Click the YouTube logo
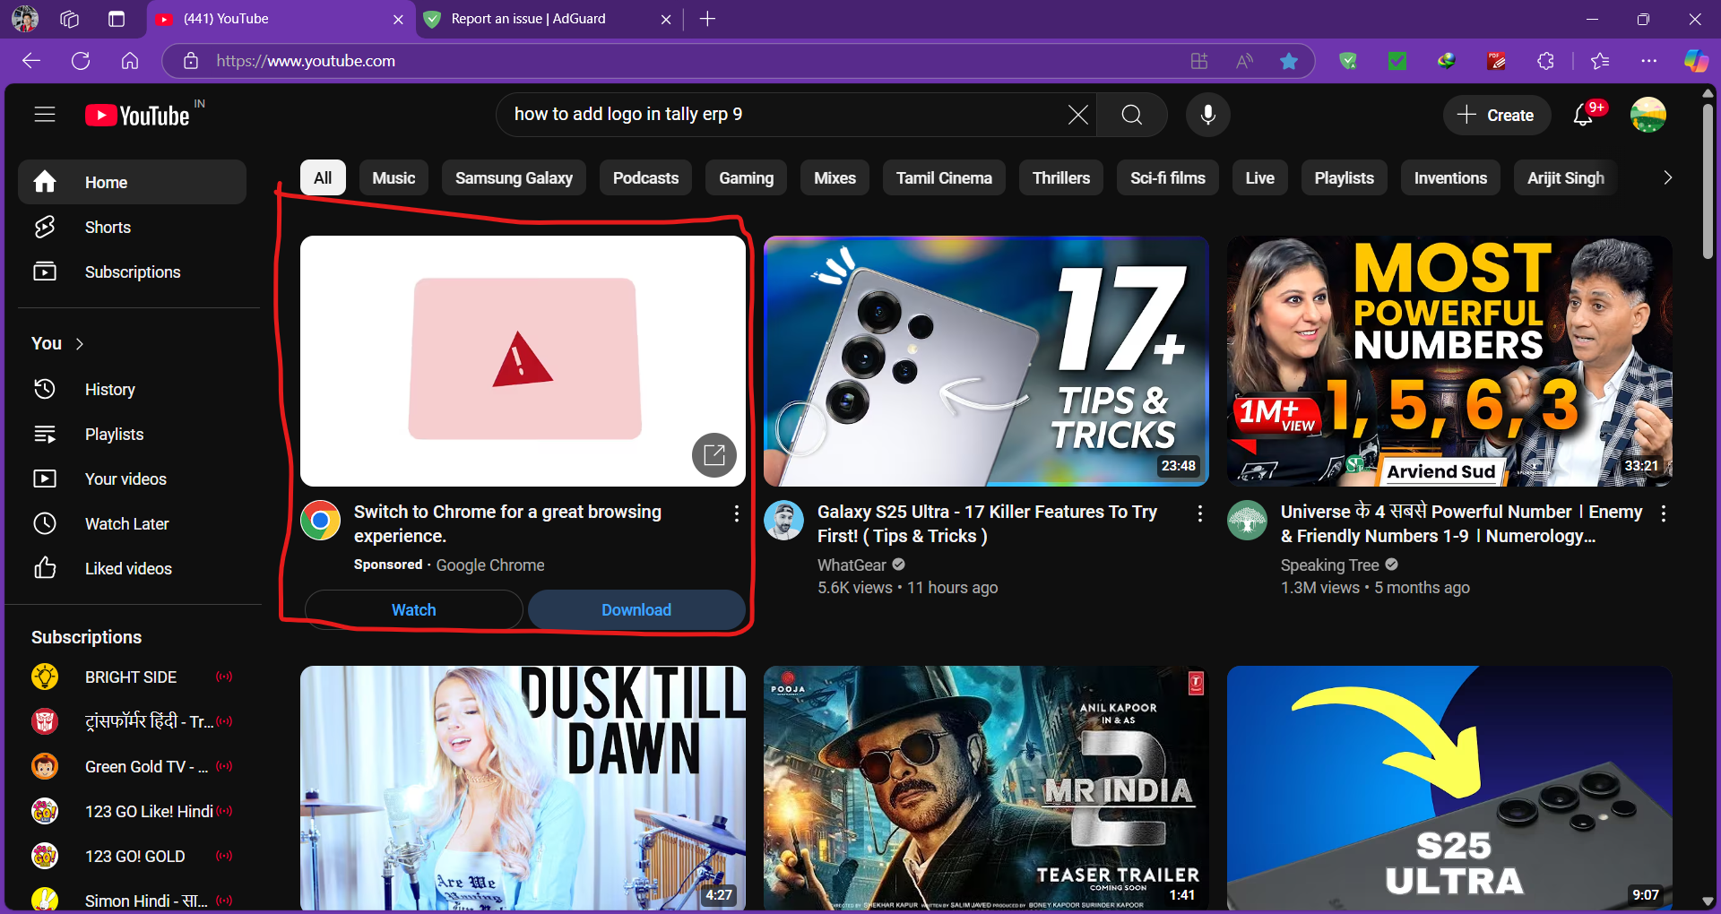 (137, 116)
